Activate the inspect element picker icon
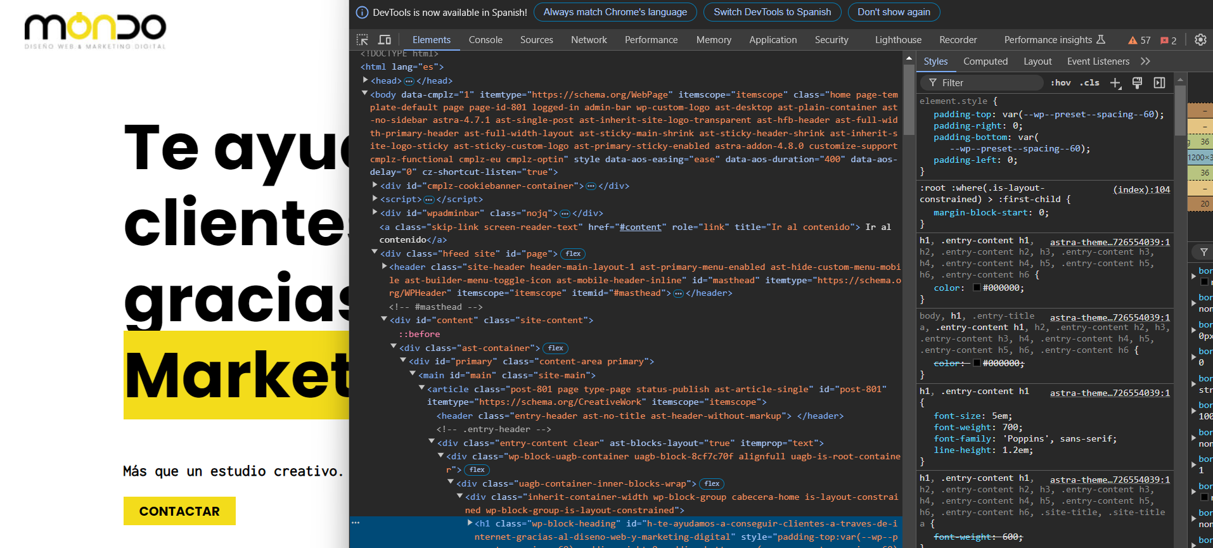 [x=362, y=39]
